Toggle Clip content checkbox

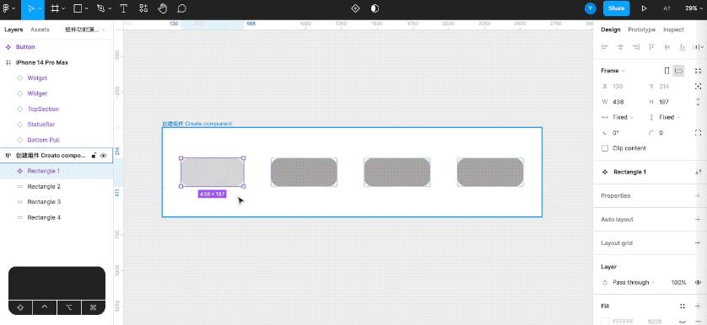tap(605, 148)
